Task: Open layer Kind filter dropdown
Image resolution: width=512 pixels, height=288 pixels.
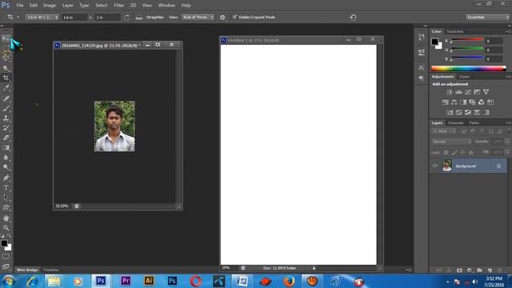Action: [444, 131]
